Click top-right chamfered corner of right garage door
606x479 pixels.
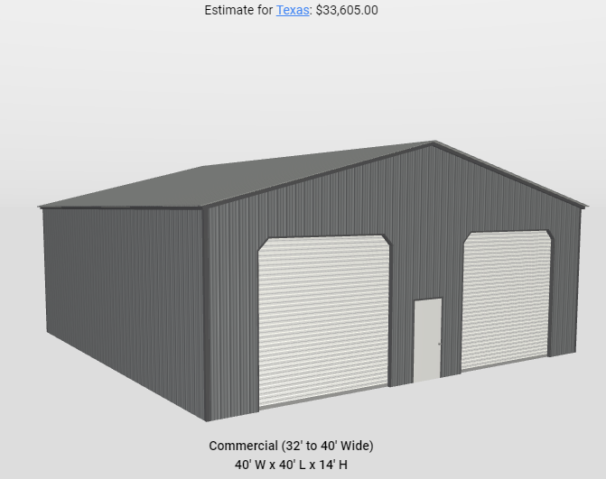(547, 235)
